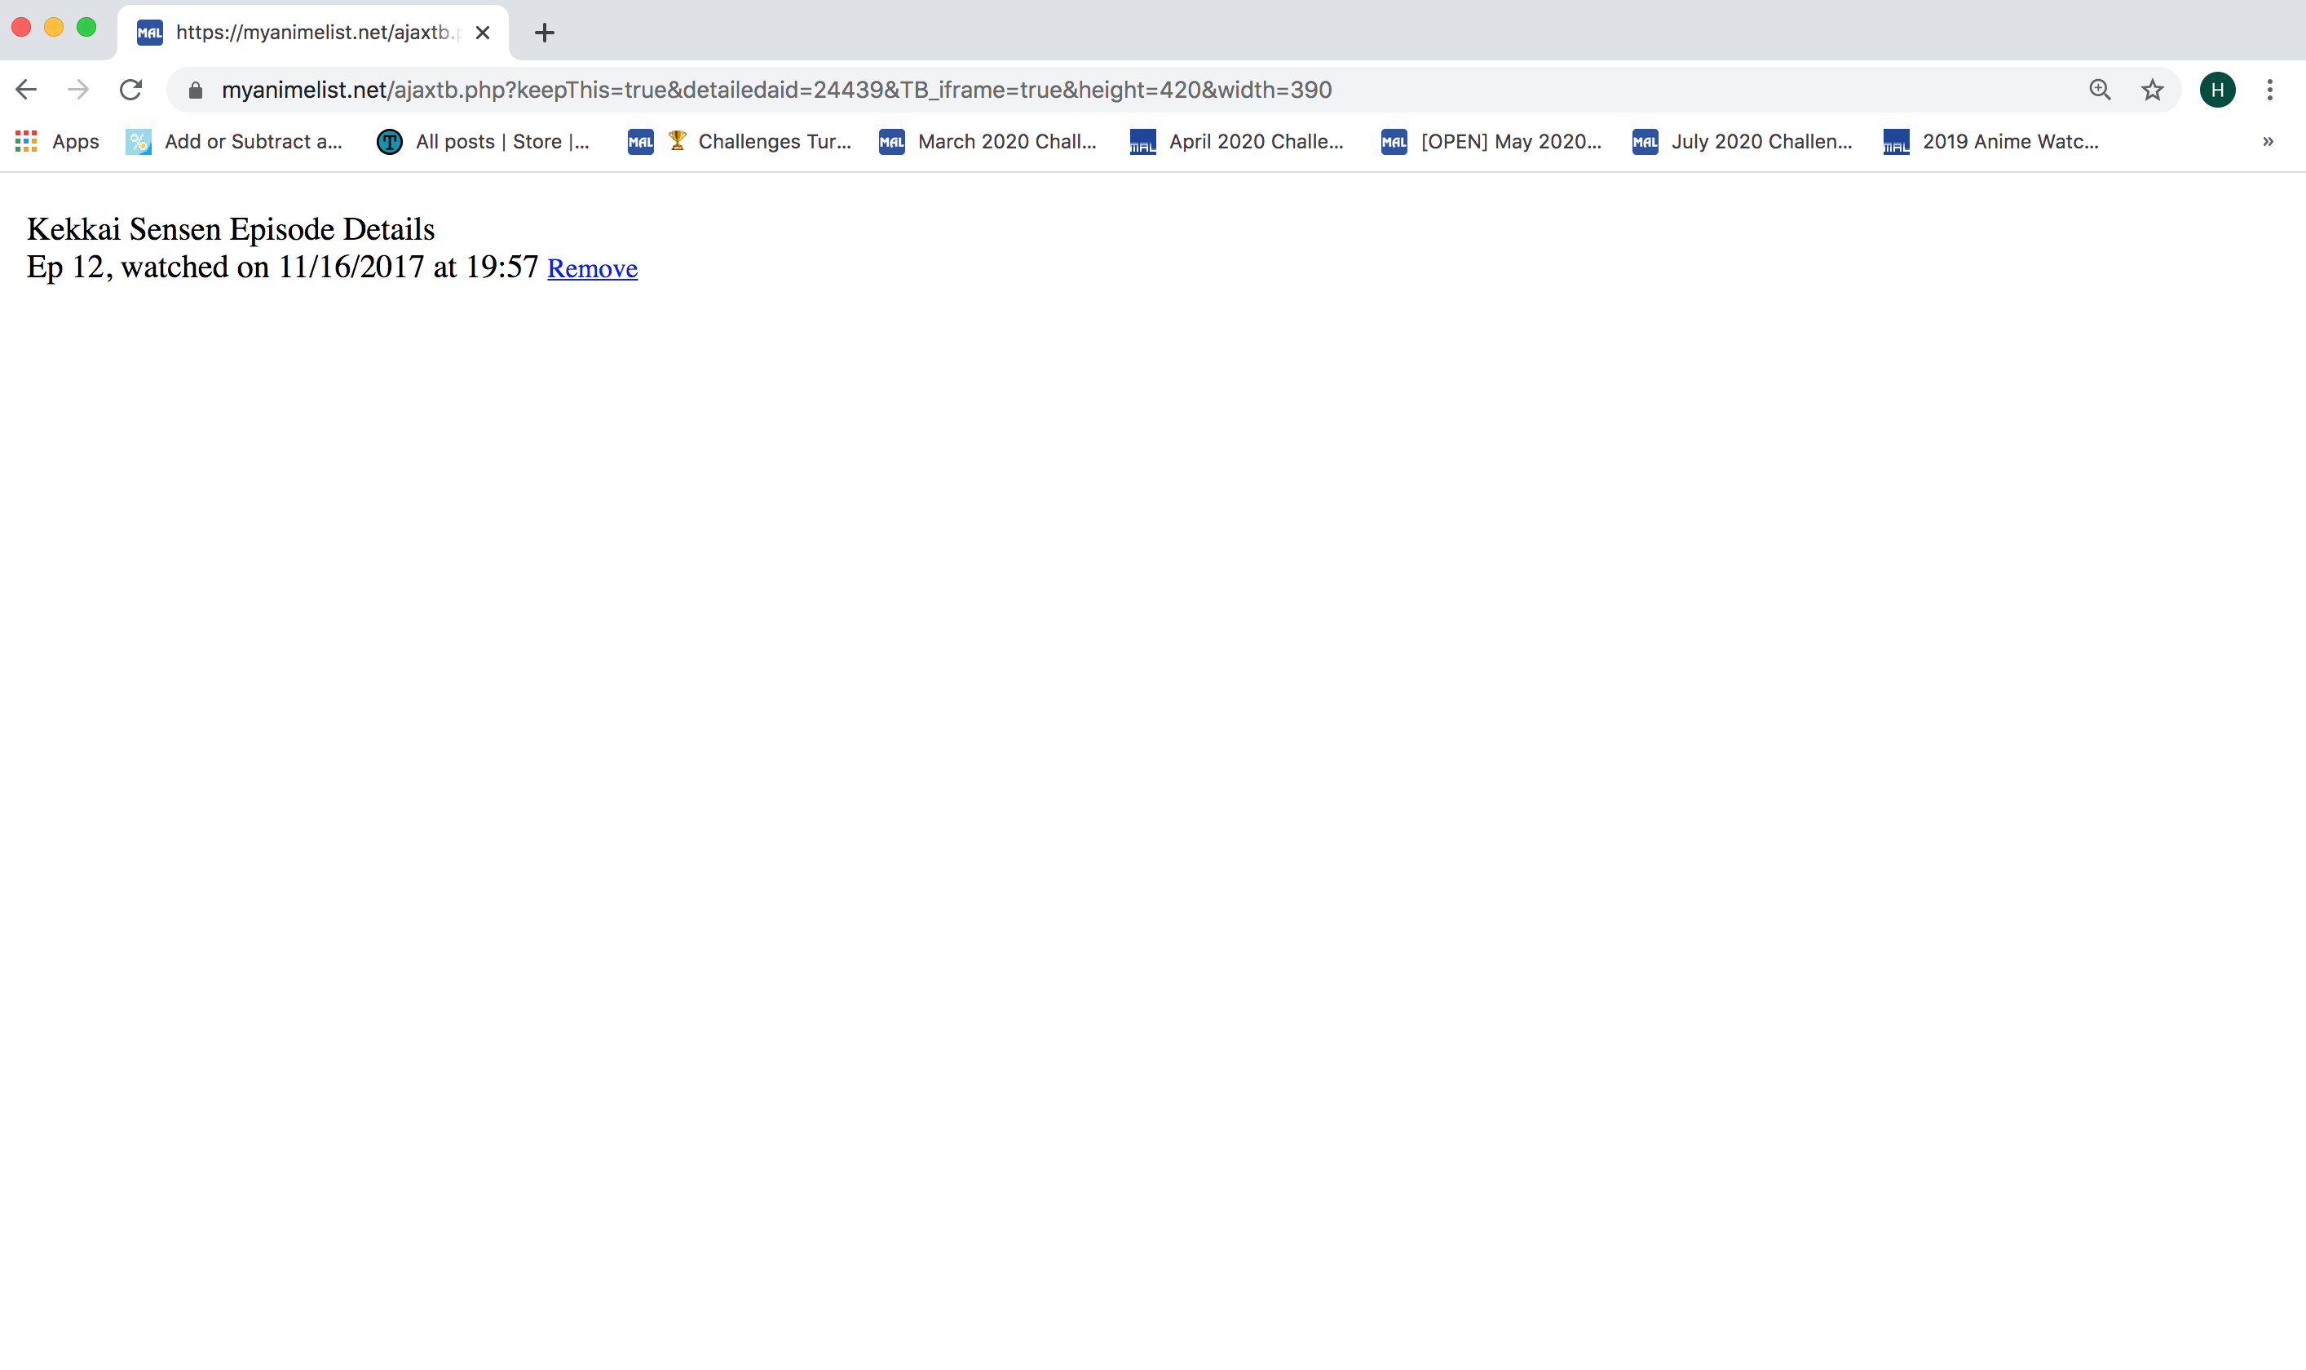This screenshot has height=1370, width=2306.
Task: Open July 2020 Challen... bookmark
Action: (1742, 141)
